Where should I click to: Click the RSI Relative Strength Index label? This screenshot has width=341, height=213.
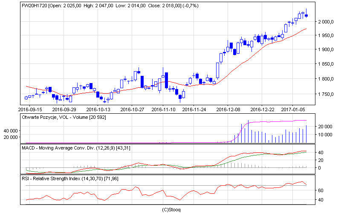point(70,178)
